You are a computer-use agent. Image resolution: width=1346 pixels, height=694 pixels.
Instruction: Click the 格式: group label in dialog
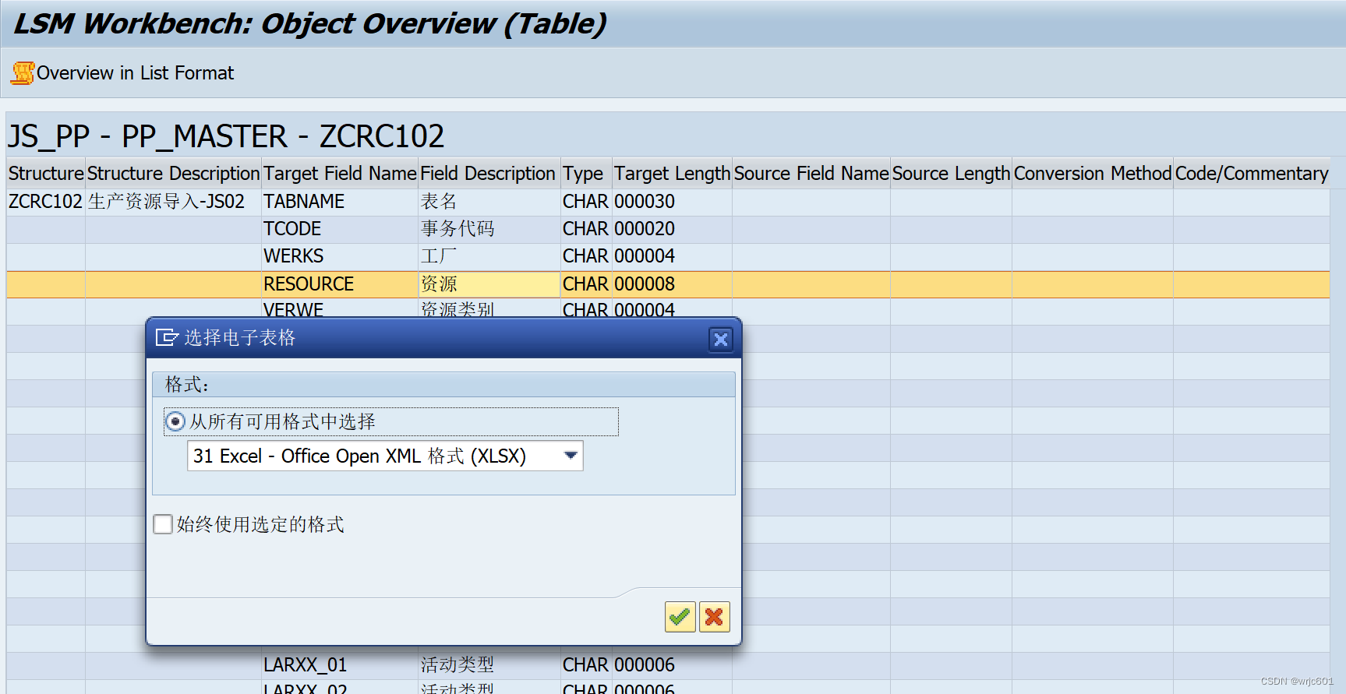186,384
